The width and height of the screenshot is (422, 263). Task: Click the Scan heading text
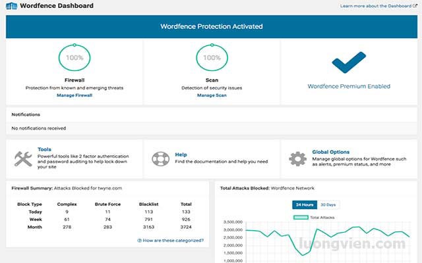coord(212,80)
